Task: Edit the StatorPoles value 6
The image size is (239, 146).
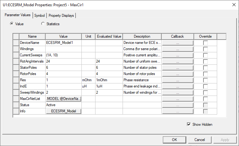Action: coord(63,68)
